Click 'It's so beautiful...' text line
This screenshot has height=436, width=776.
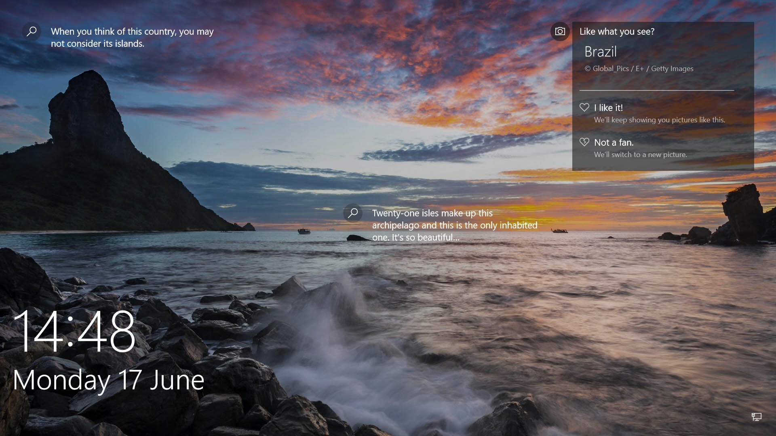(415, 237)
